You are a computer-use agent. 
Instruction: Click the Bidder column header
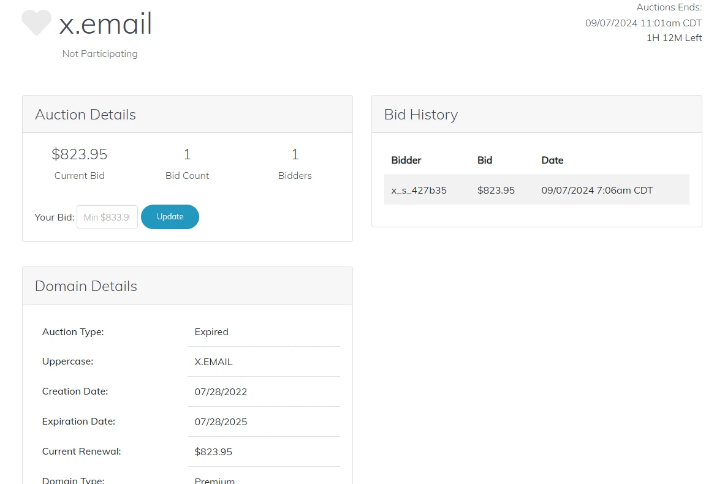[x=406, y=161]
